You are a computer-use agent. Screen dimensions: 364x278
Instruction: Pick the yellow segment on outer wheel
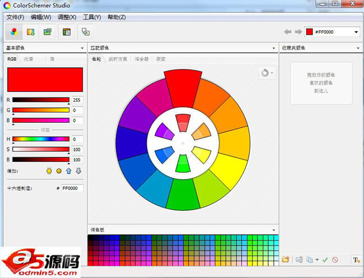(x=228, y=171)
